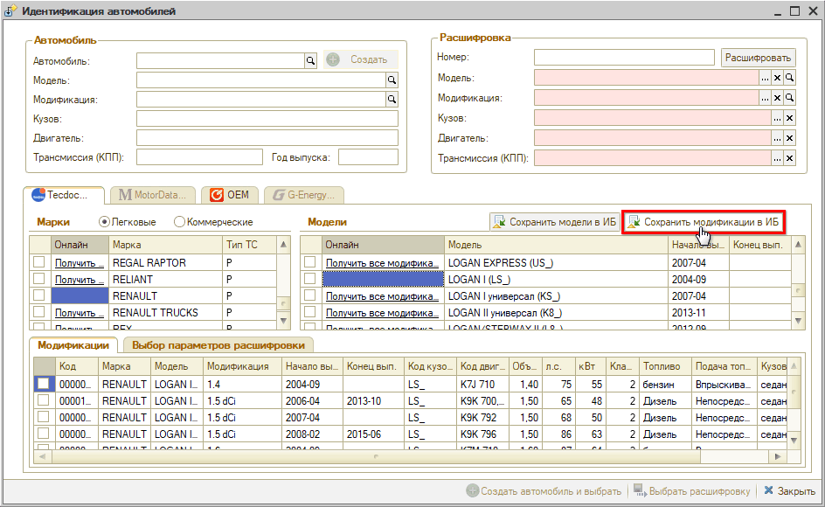Open ellipsis selector in Расшифровка Кузов field
The image size is (825, 507).
pyautogui.click(x=777, y=118)
